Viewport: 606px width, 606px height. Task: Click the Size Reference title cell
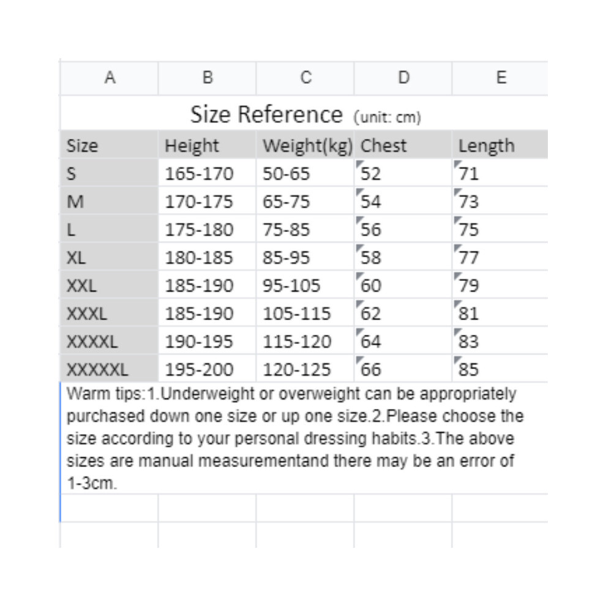(x=304, y=114)
